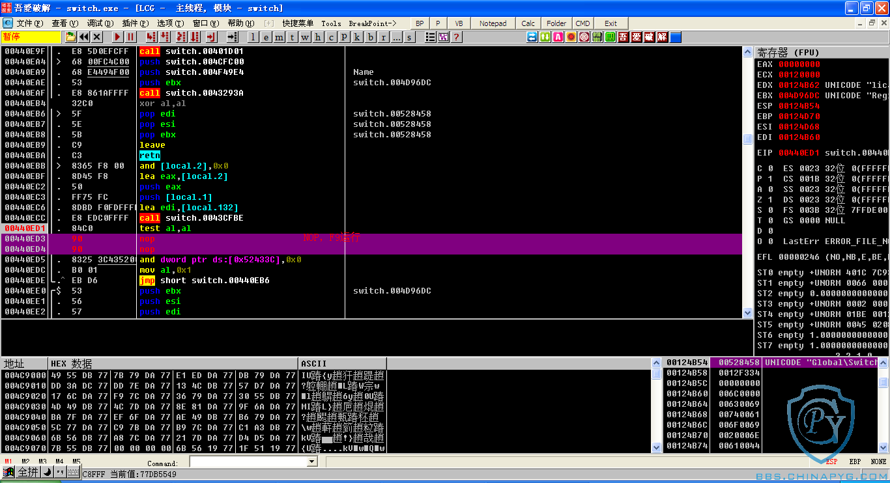Click disassembly pane scroll down arrow

748,313
